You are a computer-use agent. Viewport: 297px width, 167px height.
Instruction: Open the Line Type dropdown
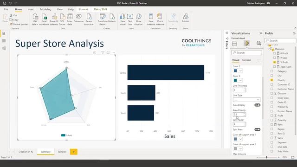246,100
